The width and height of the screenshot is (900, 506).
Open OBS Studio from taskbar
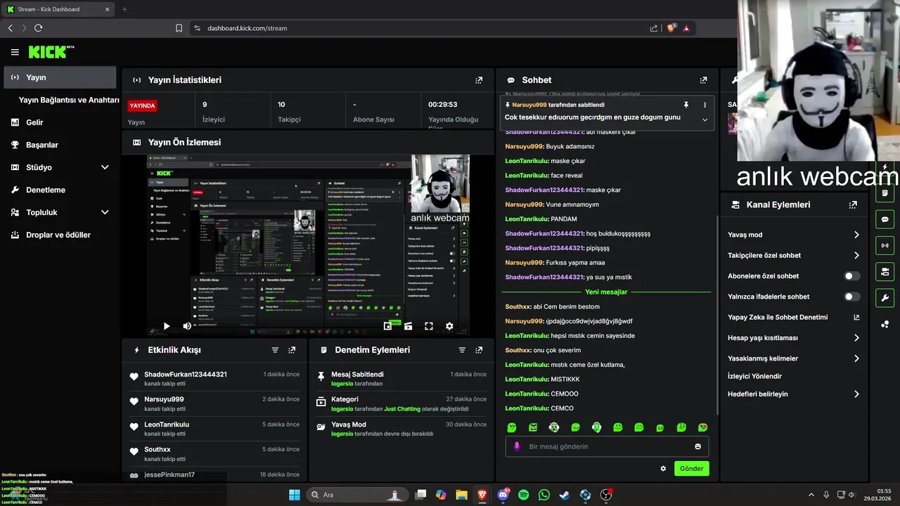(606, 495)
